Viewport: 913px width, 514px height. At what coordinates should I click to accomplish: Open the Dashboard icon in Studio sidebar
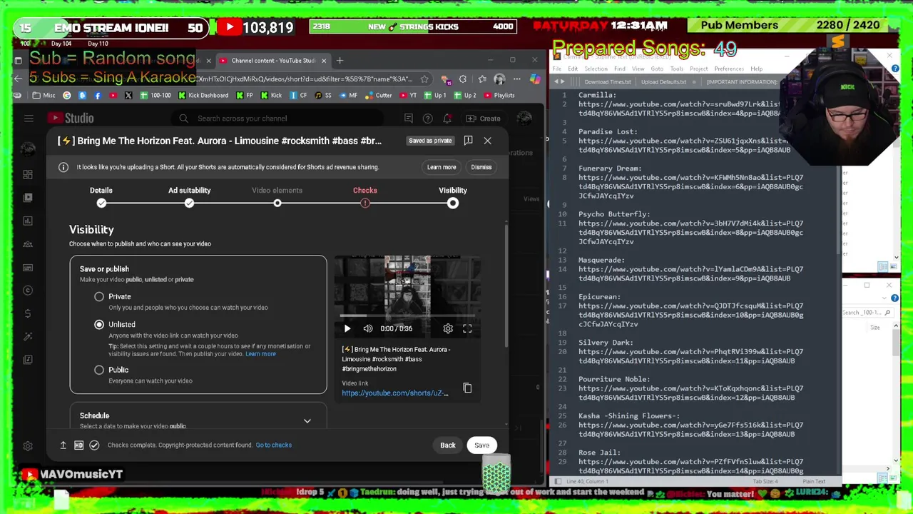28,174
